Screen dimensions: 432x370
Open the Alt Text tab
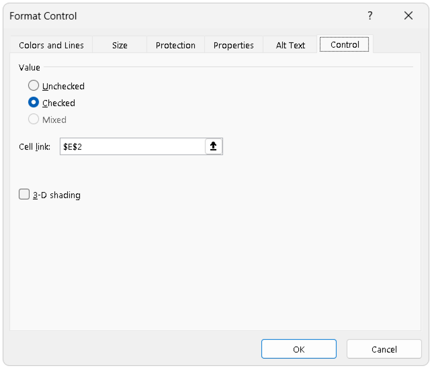tap(290, 45)
